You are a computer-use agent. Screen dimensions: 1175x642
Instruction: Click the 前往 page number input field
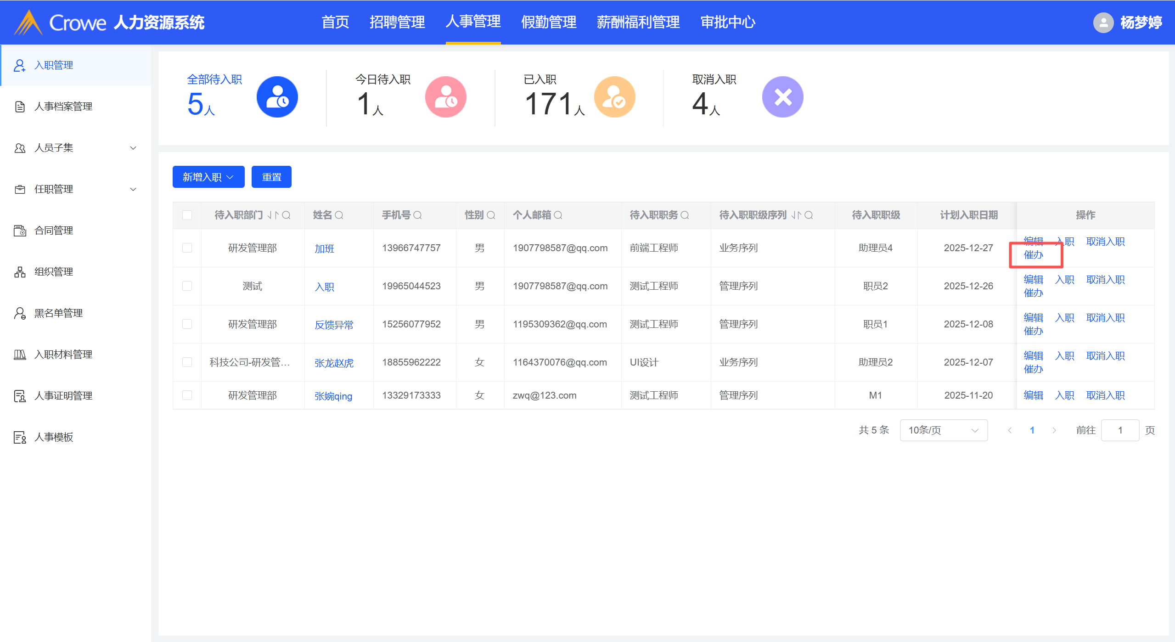(1119, 430)
